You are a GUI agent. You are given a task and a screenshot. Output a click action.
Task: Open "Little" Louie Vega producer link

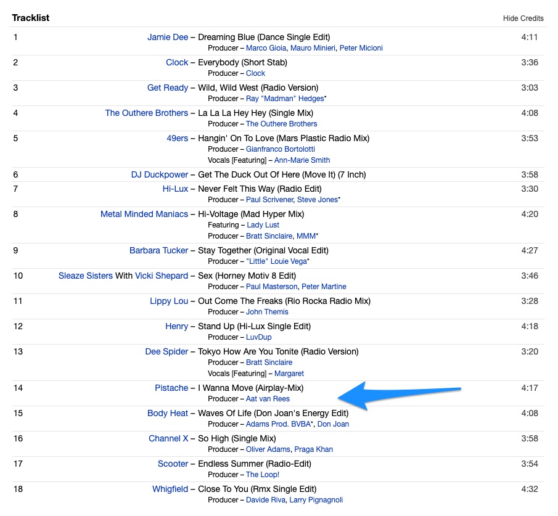click(276, 261)
